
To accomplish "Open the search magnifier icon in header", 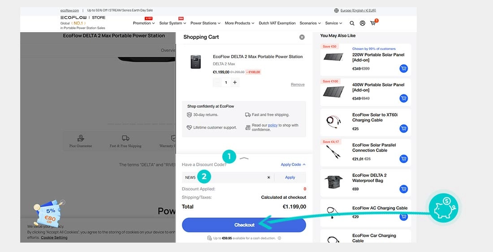I will 352,23.
